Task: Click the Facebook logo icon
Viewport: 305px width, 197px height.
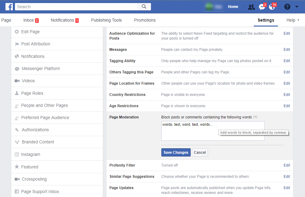Action: [9, 7]
